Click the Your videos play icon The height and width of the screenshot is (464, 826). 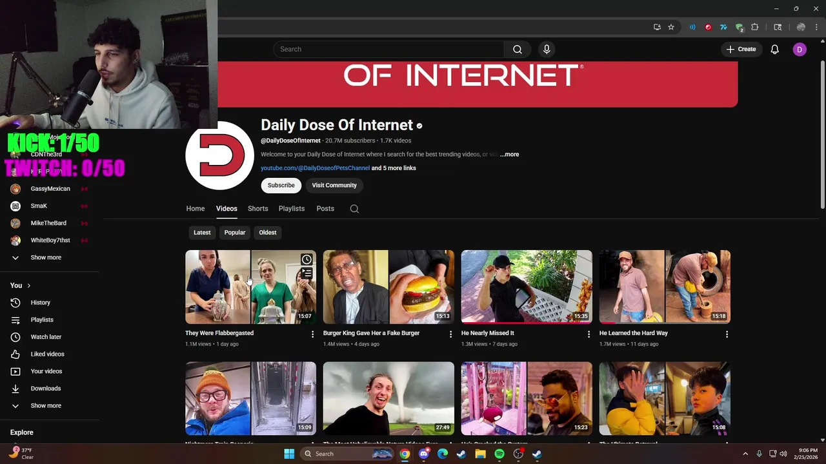[15, 371]
